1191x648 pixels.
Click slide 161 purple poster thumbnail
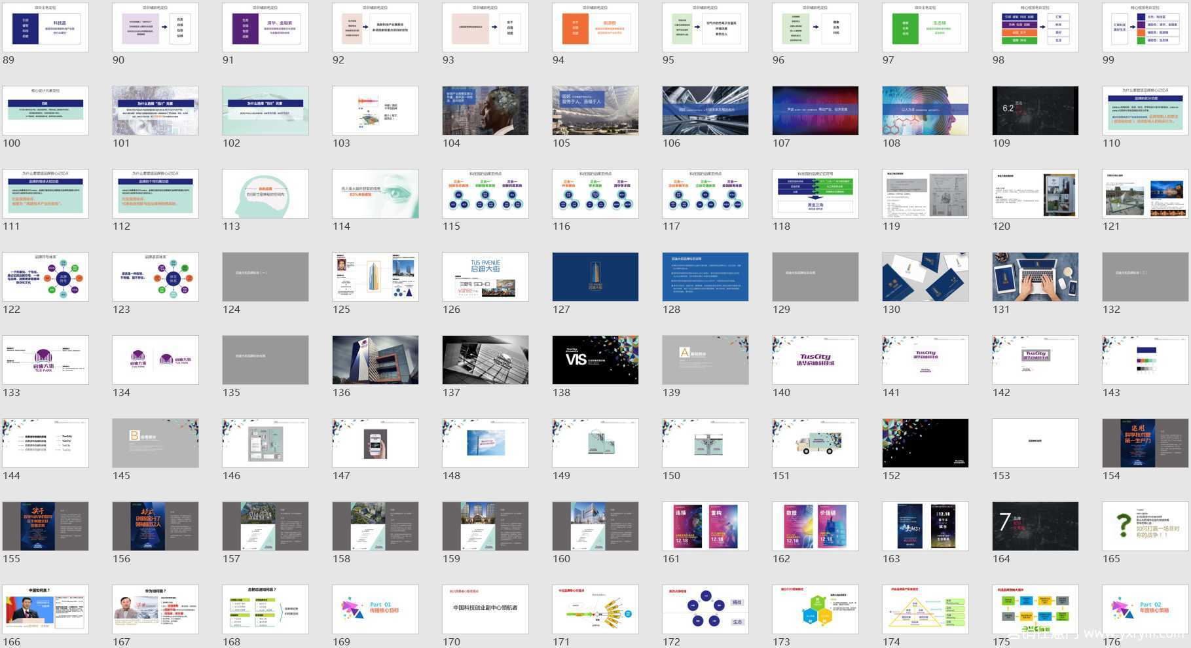click(x=705, y=526)
